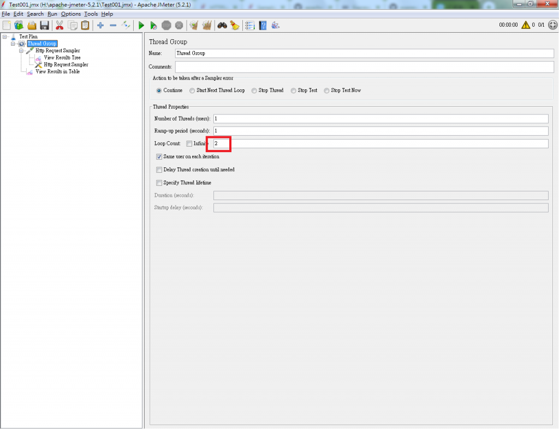Choose the Stop Test Now option

click(x=326, y=90)
